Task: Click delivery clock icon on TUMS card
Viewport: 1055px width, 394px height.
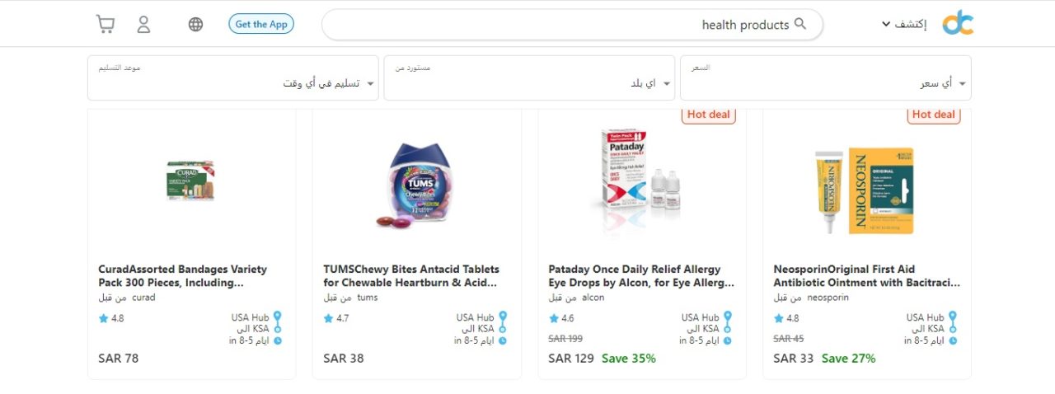Action: tap(503, 340)
